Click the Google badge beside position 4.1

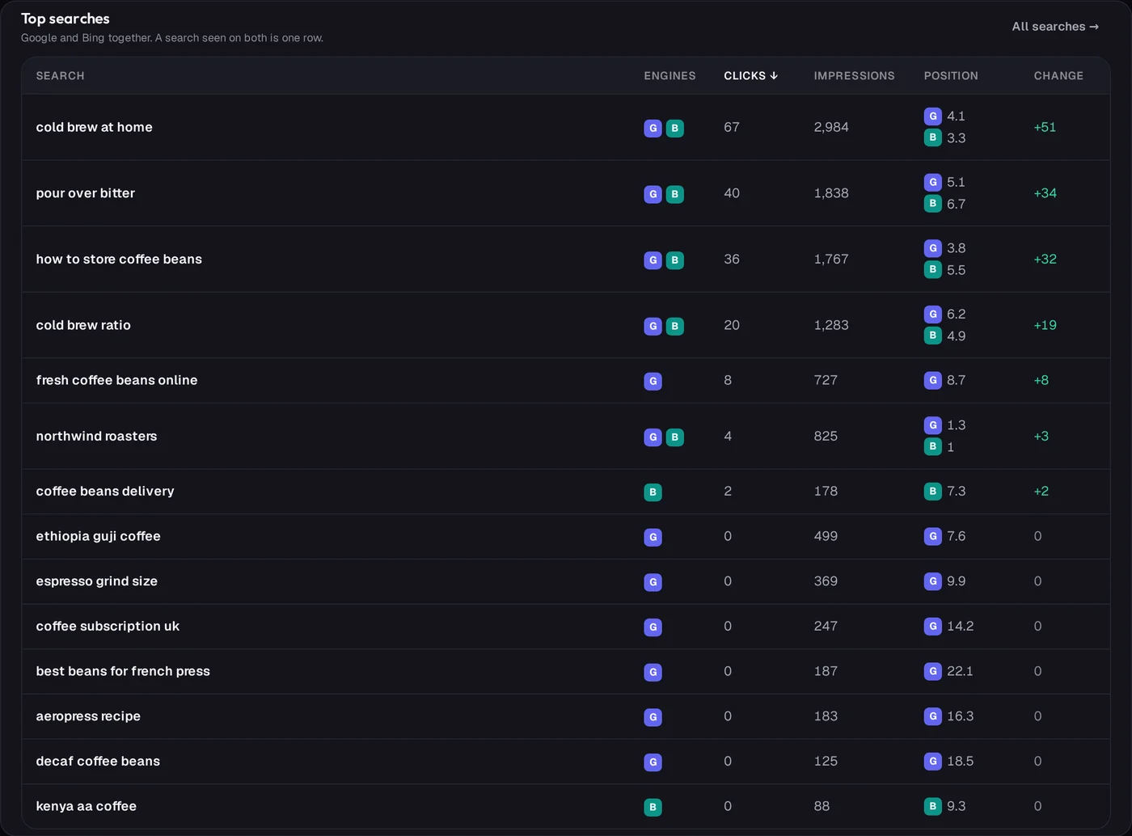[932, 116]
